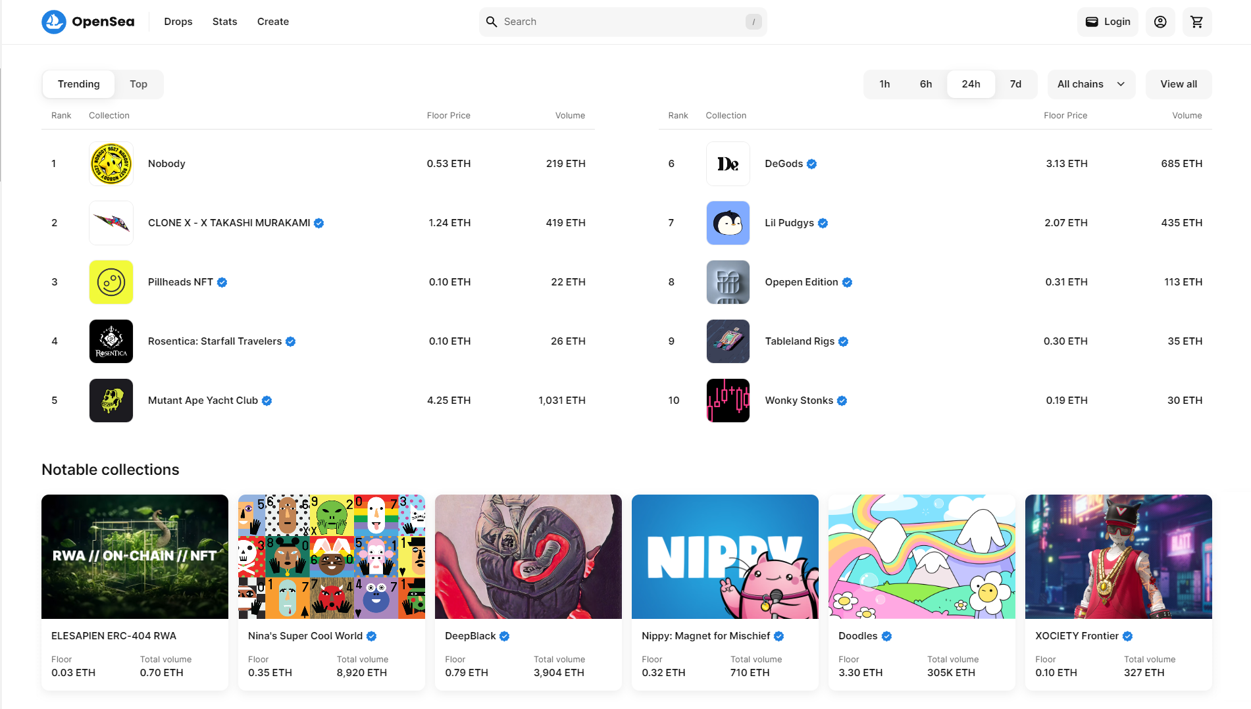Click the Mutant Ape Yacht Club avatar
Image resolution: width=1251 pixels, height=709 pixels.
(x=111, y=401)
